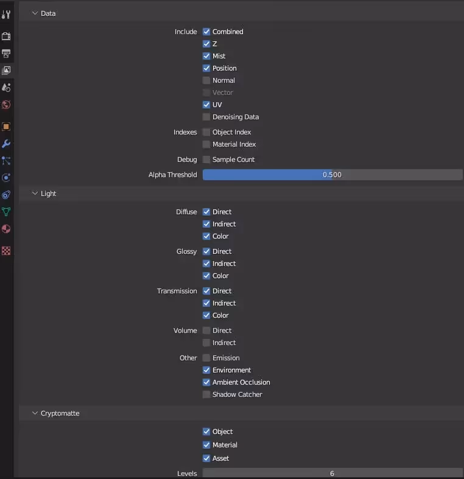The width and height of the screenshot is (464, 479).
Task: Check the Sample Count debug option
Action: [x=206, y=159]
